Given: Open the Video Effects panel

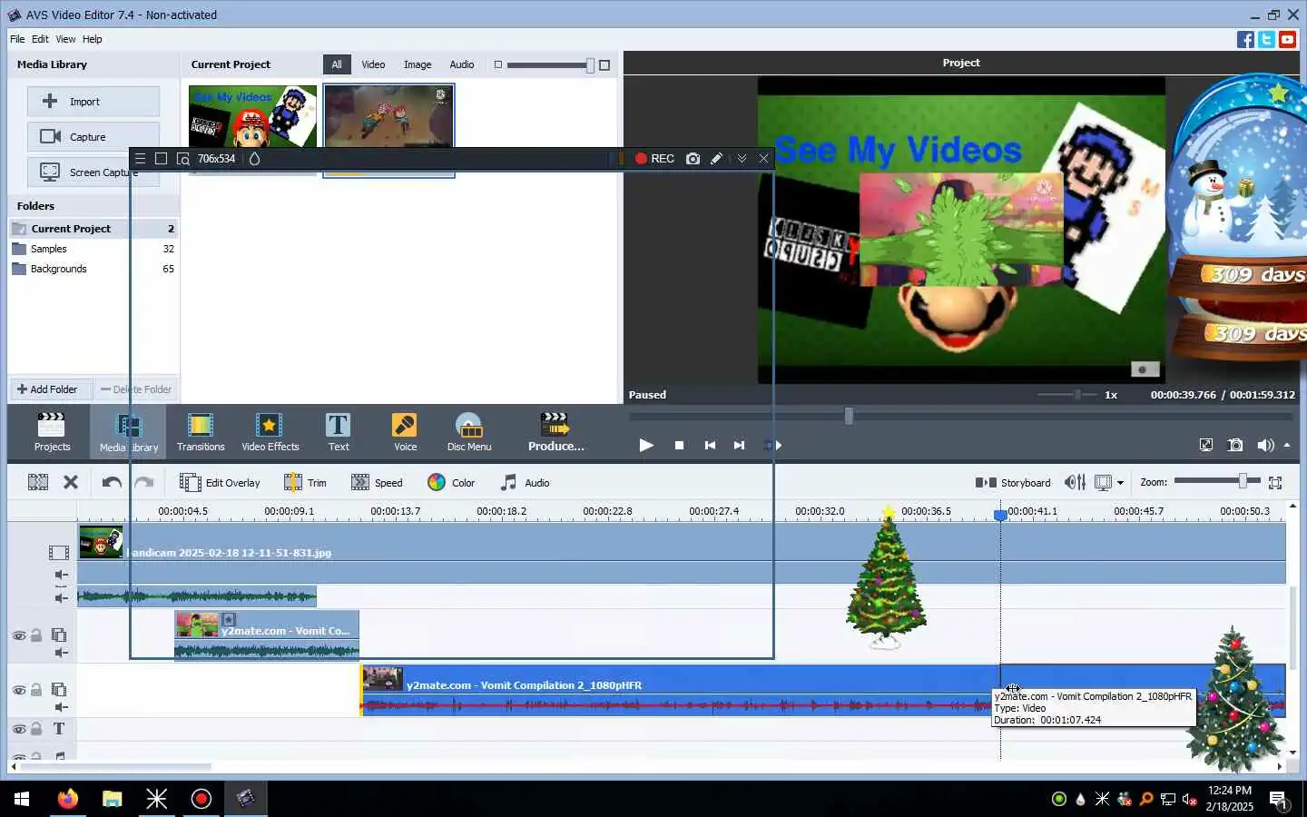Looking at the screenshot, I should (x=270, y=431).
